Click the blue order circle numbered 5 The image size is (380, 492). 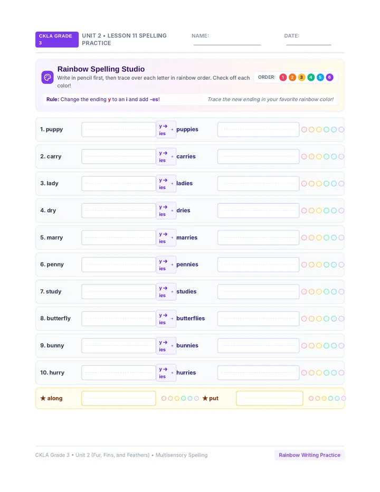320,77
